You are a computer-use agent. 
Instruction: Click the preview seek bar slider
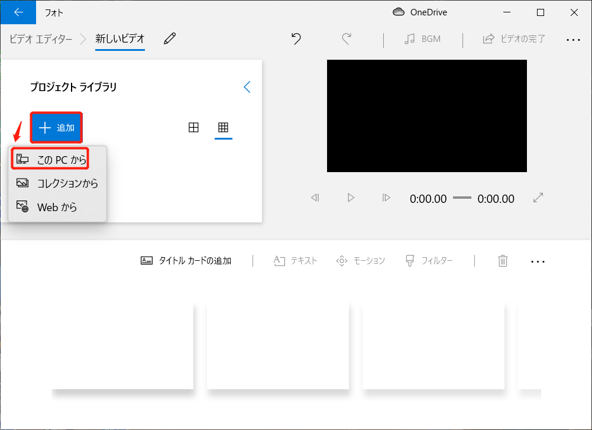click(462, 198)
